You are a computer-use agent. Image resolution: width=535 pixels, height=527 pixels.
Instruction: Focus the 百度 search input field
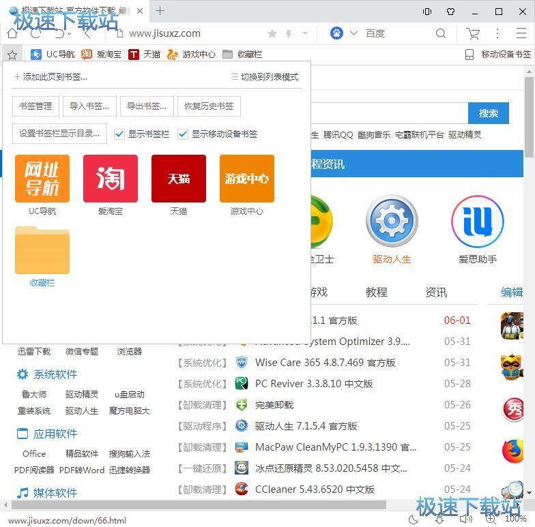(x=397, y=33)
